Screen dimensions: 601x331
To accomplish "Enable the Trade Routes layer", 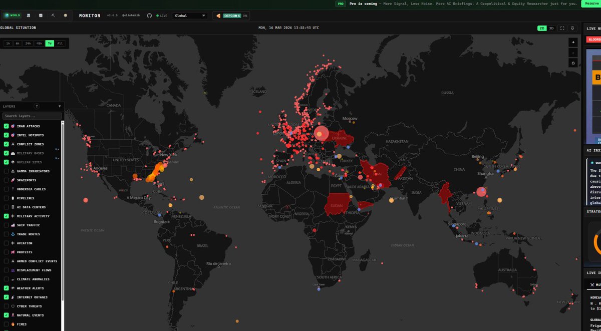I will pos(6,234).
